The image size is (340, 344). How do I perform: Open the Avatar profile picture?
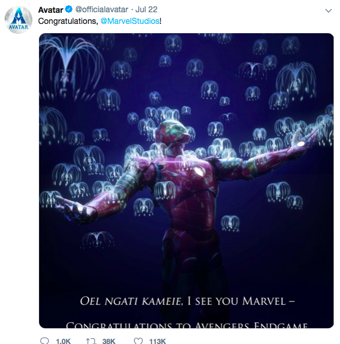(19, 20)
